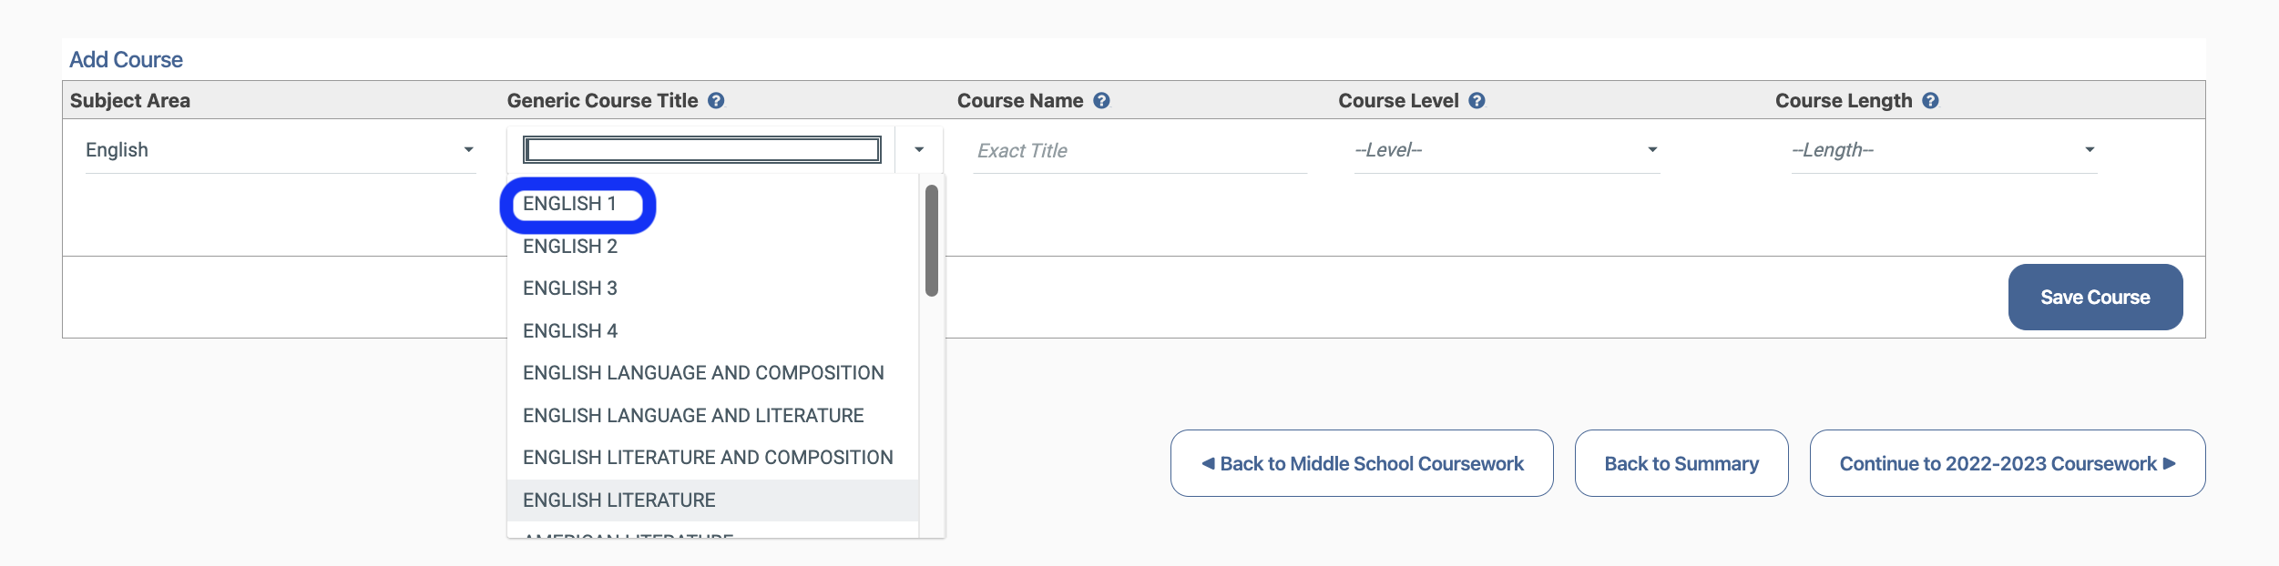Screen dimensions: 2279x566
Task: Click Back to Summary button
Action: [x=1681, y=464]
